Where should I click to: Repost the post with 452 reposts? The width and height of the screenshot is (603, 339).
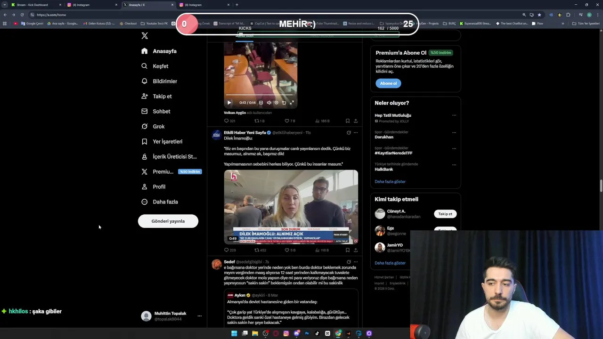pyautogui.click(x=261, y=250)
